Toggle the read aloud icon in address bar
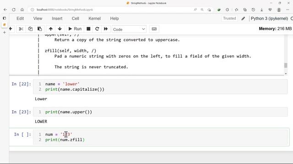The image size is (293, 164). coord(195,10)
